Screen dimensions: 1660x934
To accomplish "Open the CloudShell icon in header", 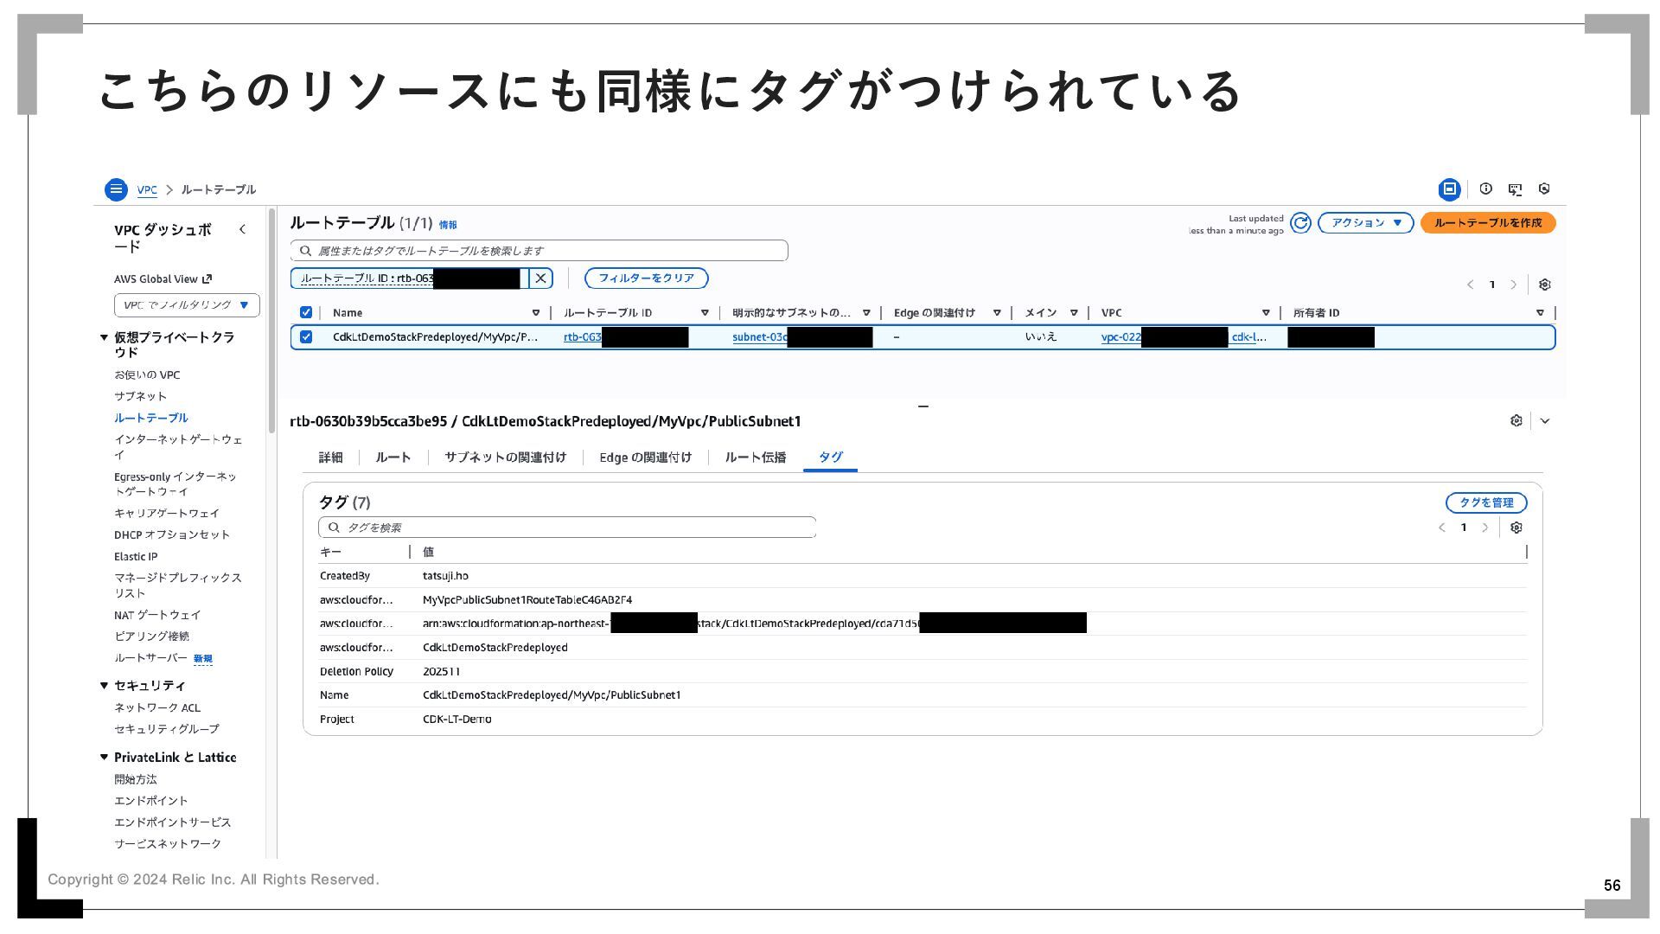I will point(1515,189).
